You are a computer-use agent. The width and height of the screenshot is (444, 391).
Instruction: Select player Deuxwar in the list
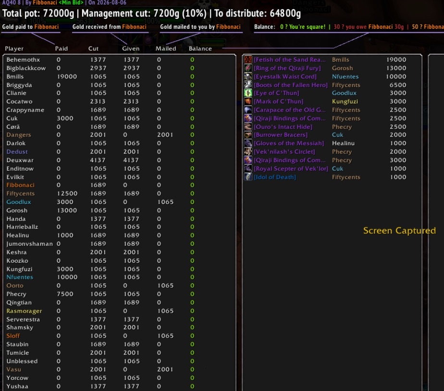pos(20,160)
